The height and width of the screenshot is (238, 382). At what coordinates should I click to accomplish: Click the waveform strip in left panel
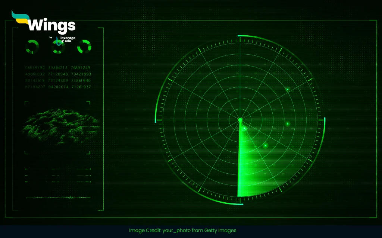coord(58,197)
